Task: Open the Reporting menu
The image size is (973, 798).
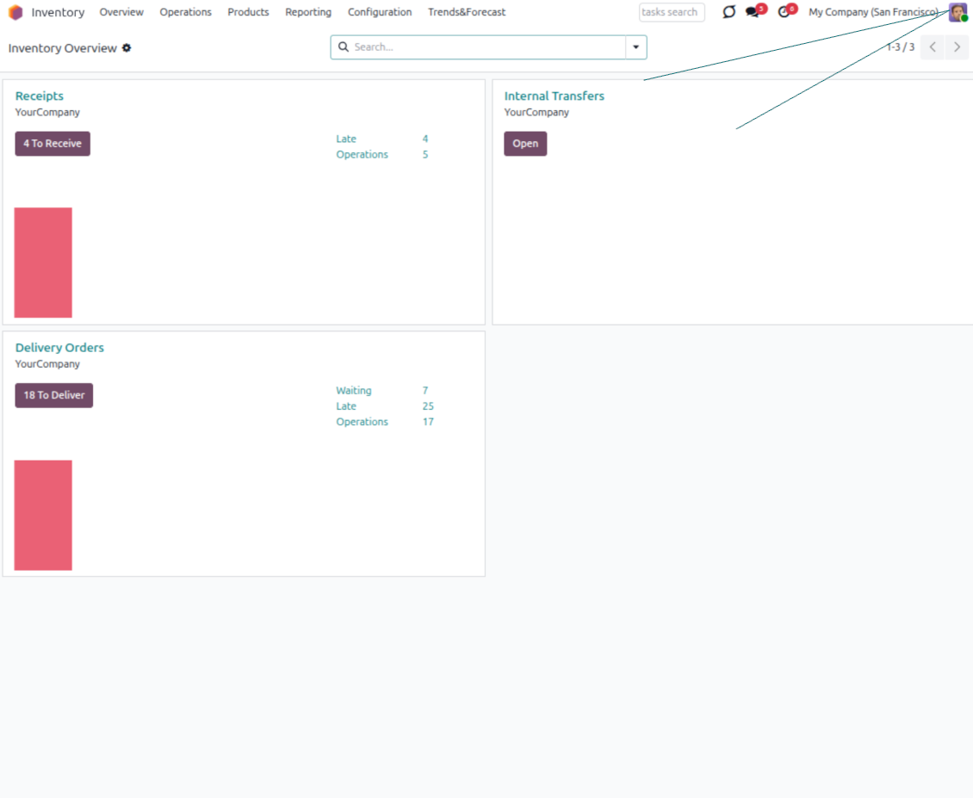Action: click(308, 12)
